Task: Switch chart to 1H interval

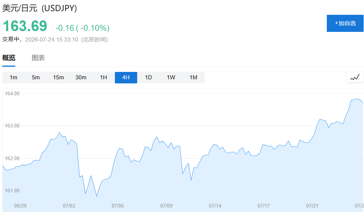Action: (103, 77)
